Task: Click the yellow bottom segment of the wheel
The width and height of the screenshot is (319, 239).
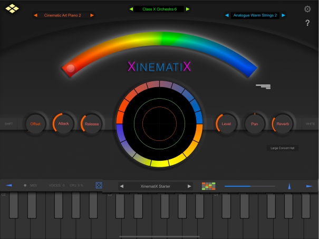Action: coord(160,163)
